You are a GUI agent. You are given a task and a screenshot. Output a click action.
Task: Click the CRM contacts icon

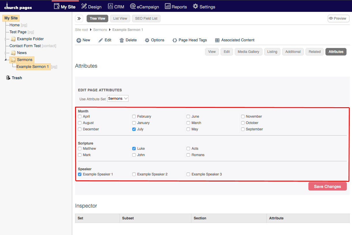(110, 6)
